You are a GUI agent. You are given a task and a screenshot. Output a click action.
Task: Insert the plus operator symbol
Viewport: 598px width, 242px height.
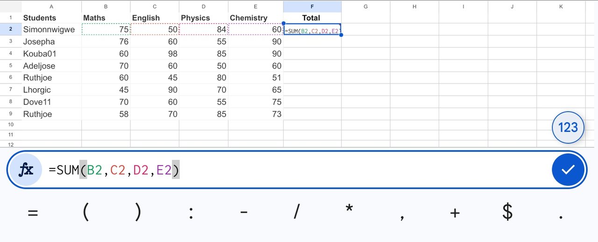[455, 213]
